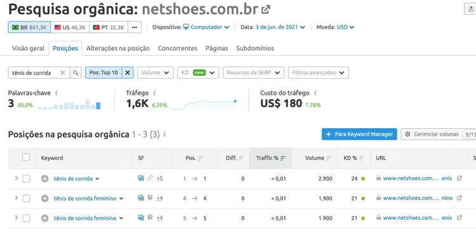Open the Dispositivo Computador dropdown

pyautogui.click(x=206, y=27)
